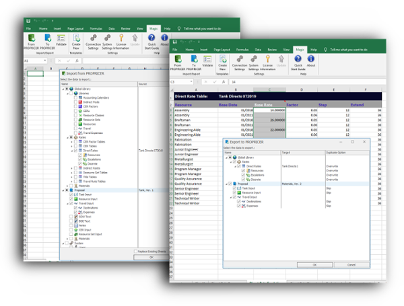This screenshot has width=404, height=306.
Task: Collapse Proposal node in Export dialog
Action: pyautogui.click(x=226, y=184)
